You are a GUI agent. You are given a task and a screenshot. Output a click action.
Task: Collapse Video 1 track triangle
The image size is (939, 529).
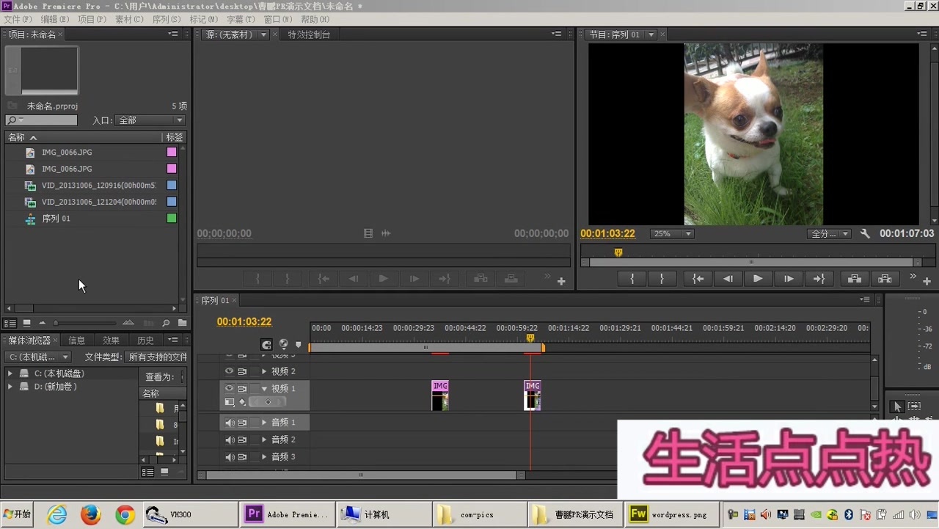(264, 389)
